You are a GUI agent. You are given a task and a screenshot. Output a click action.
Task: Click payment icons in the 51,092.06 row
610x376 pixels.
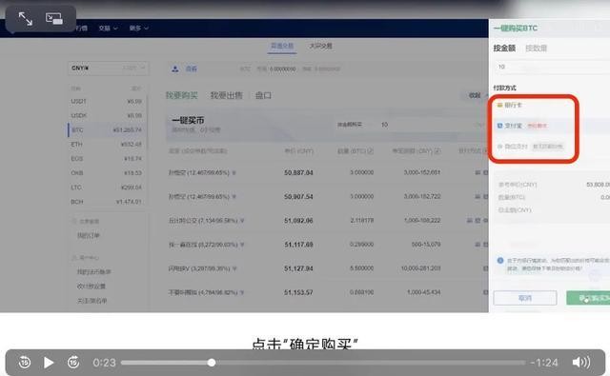tap(478, 221)
